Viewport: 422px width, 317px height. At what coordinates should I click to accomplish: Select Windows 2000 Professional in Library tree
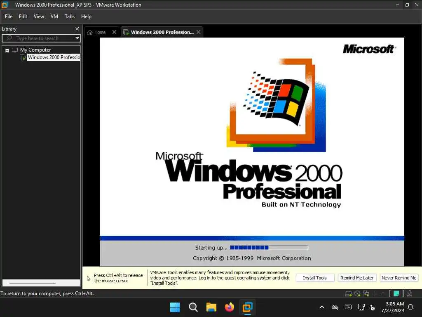[x=54, y=57]
